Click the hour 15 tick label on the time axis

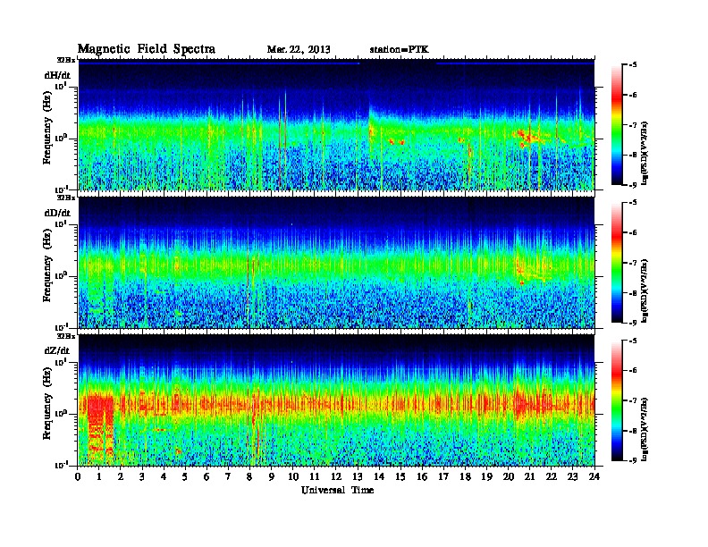click(x=400, y=477)
